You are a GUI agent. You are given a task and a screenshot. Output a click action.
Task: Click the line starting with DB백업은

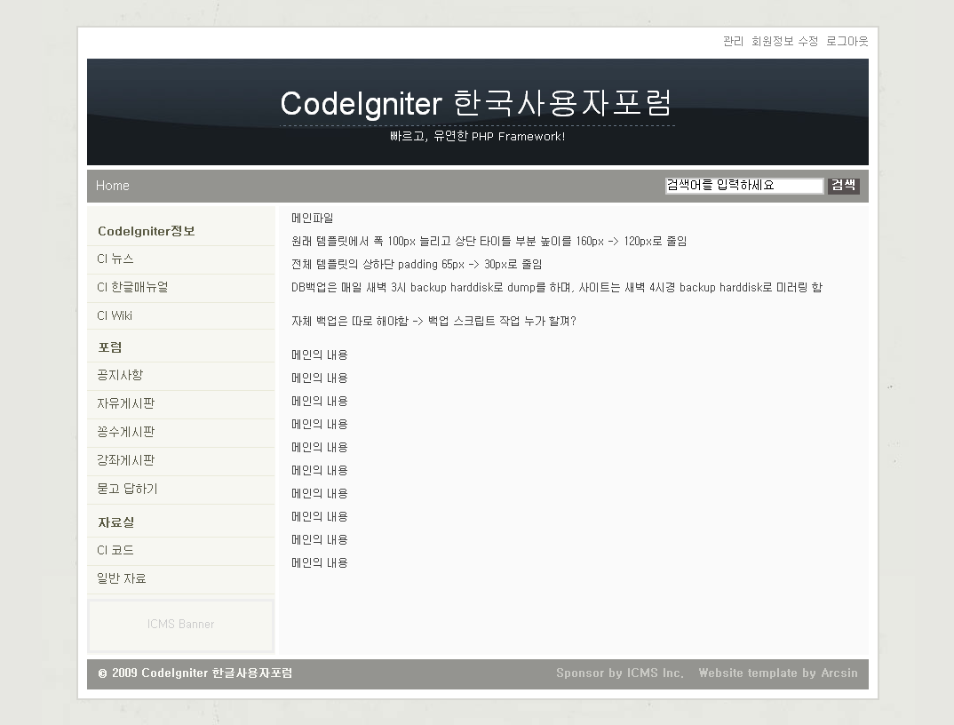(557, 287)
